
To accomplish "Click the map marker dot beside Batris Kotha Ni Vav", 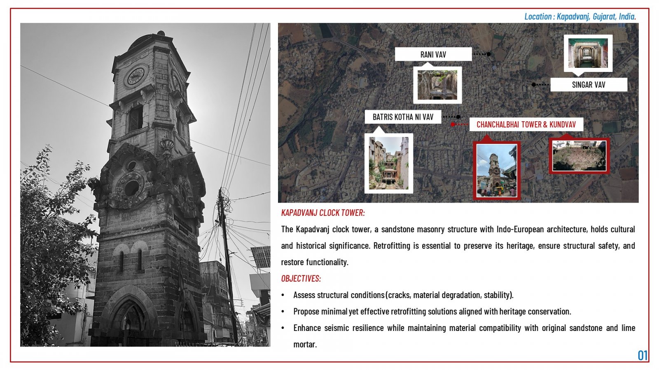I will coord(458,117).
